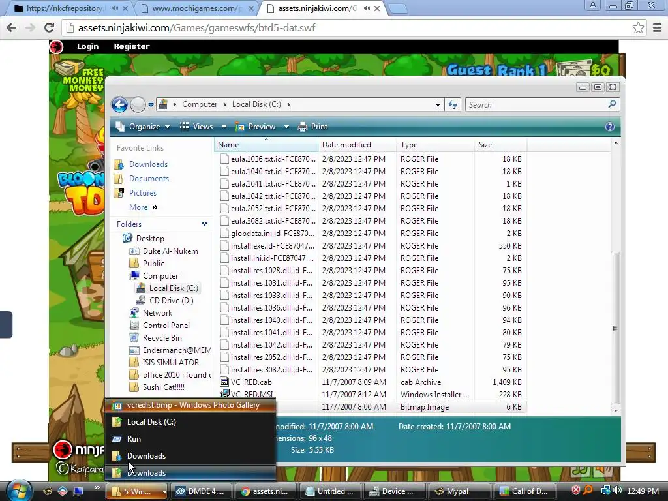Click the Search magnifier icon in Explorer
Viewport: 668px width, 501px height.
612,104
